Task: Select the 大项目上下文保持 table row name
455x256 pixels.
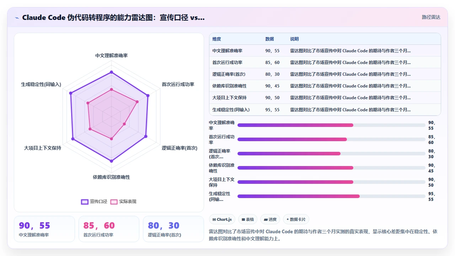Action: pos(229,98)
